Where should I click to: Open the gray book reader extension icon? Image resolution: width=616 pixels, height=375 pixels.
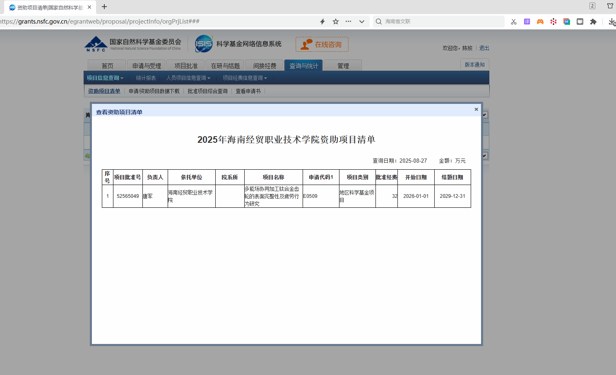[580, 22]
